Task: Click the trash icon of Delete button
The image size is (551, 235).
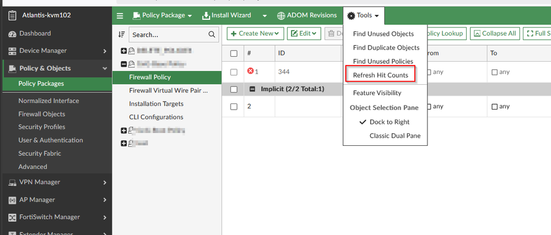Action: pyautogui.click(x=331, y=34)
